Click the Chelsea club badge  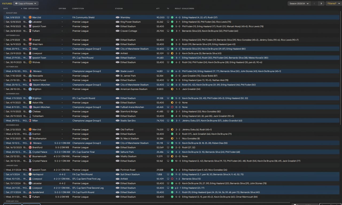30,112
